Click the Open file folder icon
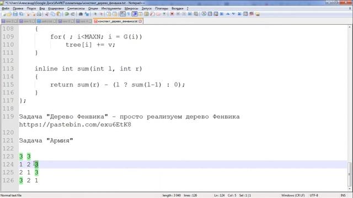Screen dimensions: 353x198 coord(9,14)
